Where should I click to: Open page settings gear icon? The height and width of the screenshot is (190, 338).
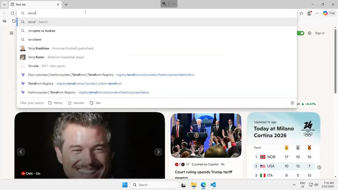click(309, 33)
